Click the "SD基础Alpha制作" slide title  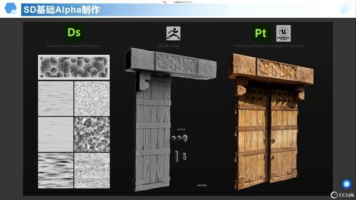pyautogui.click(x=62, y=10)
